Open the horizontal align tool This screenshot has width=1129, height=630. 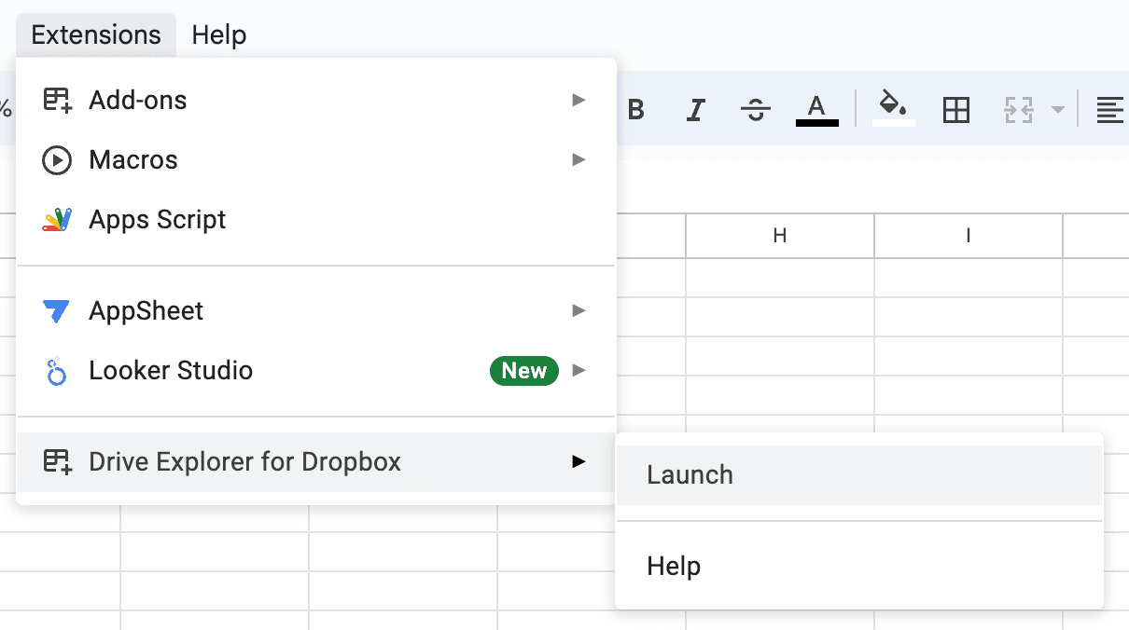(x=1110, y=109)
